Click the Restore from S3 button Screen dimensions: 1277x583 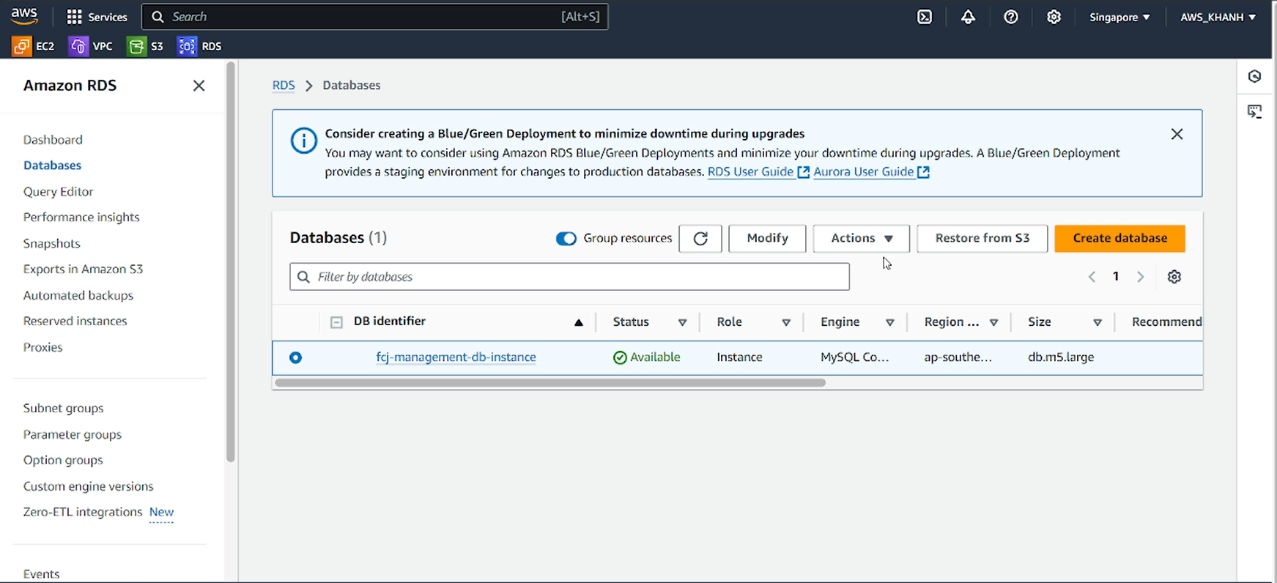[x=982, y=238]
